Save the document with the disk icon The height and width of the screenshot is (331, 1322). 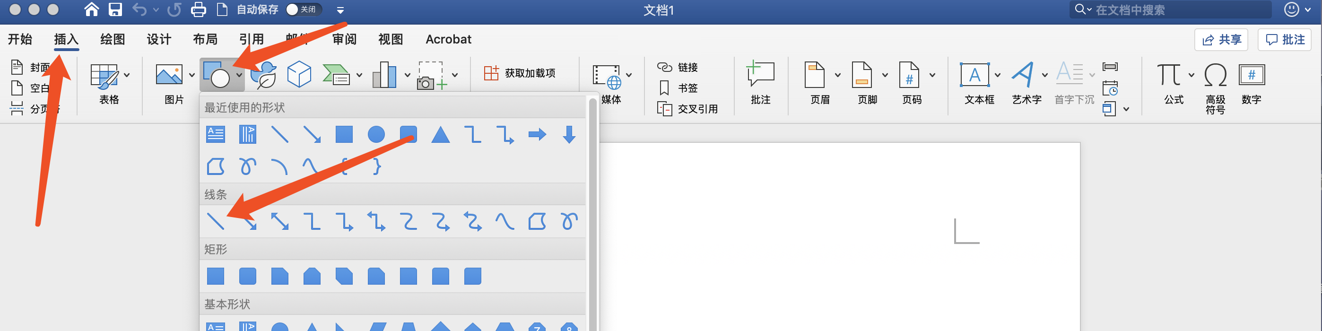click(115, 9)
